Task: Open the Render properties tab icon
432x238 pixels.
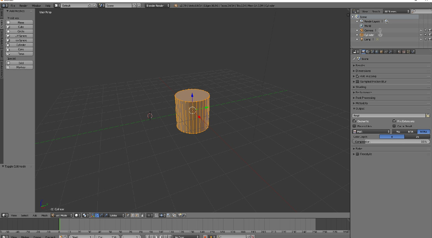Action: click(363, 52)
